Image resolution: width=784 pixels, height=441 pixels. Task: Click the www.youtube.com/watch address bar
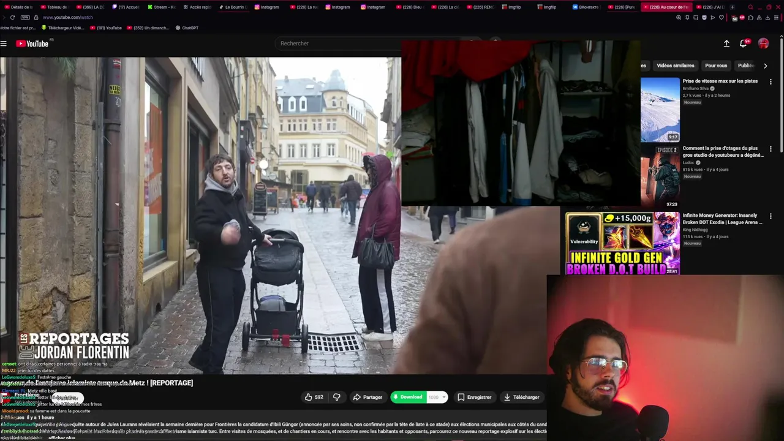pos(68,17)
